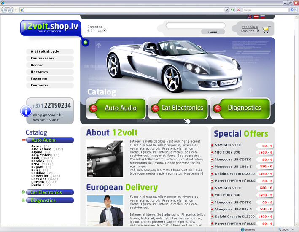Open the Оплата menu item

[50, 65]
